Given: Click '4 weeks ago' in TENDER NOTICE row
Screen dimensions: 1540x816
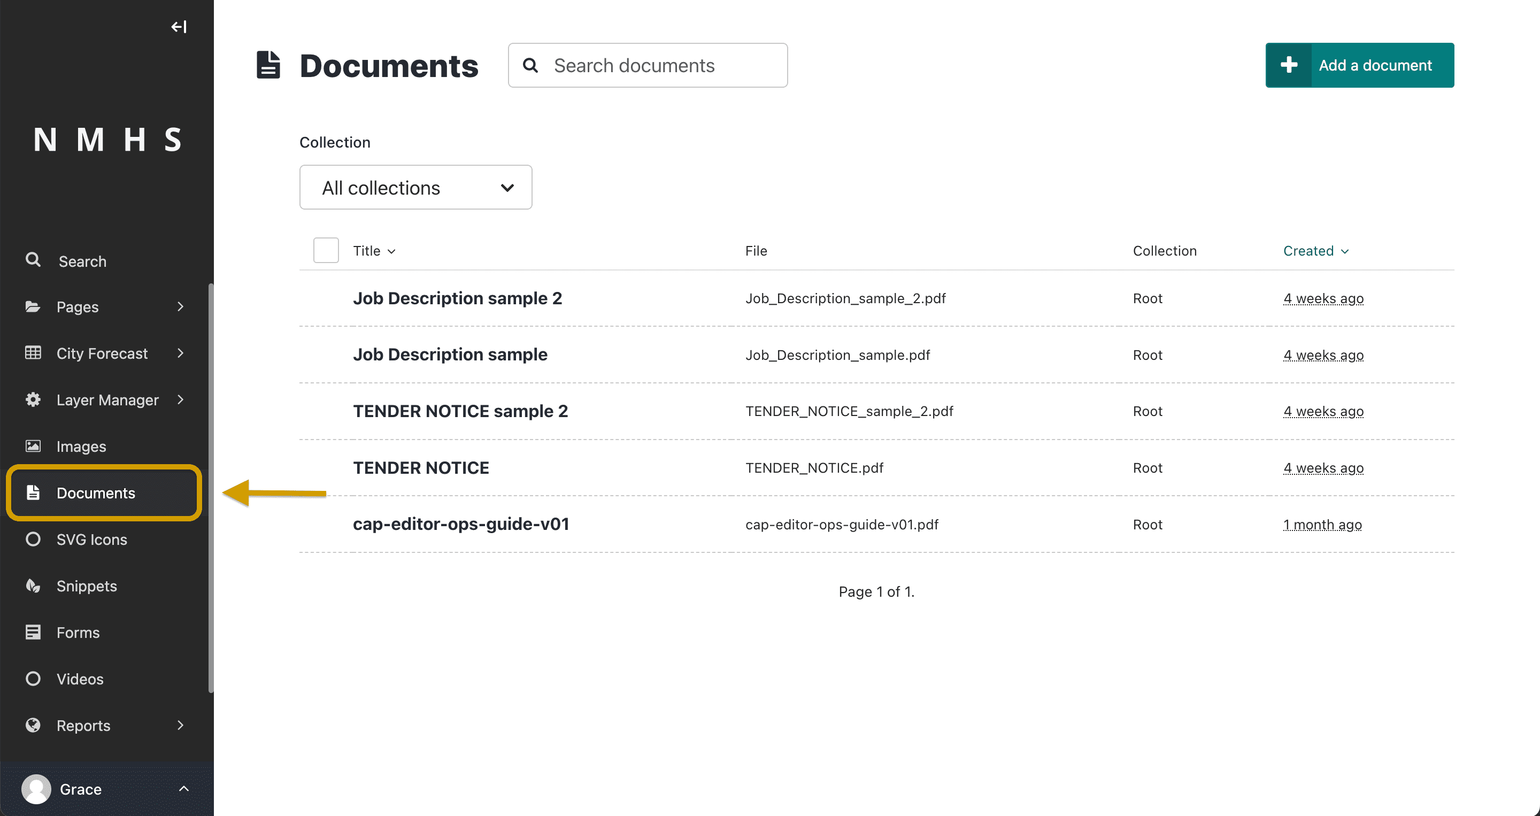Looking at the screenshot, I should click(x=1323, y=468).
